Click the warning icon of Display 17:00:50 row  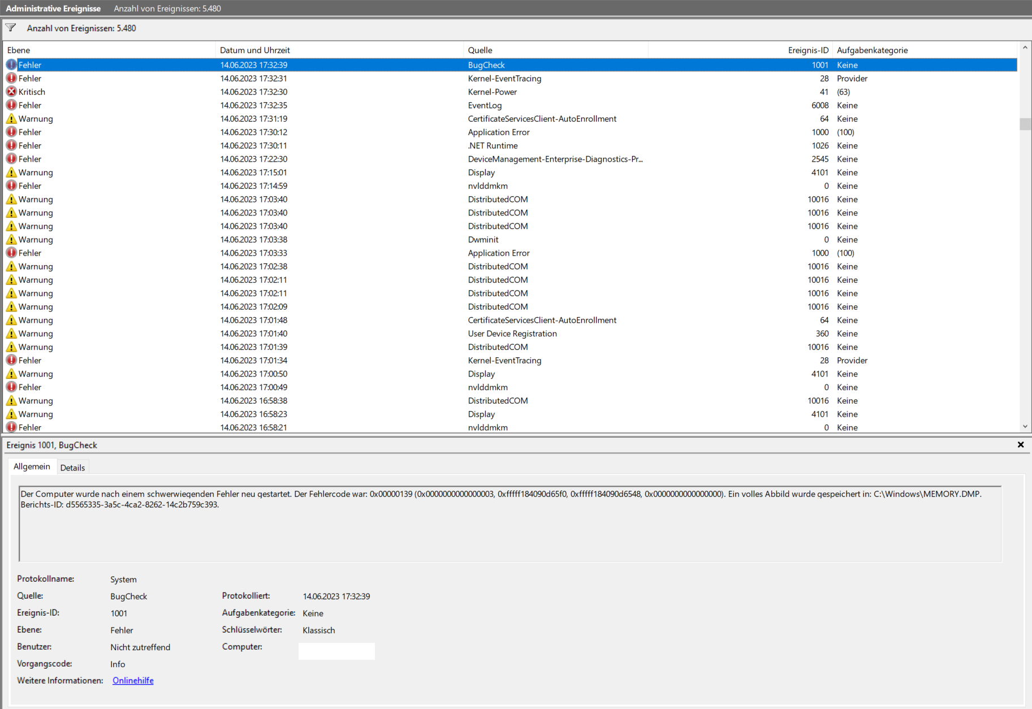pyautogui.click(x=11, y=374)
